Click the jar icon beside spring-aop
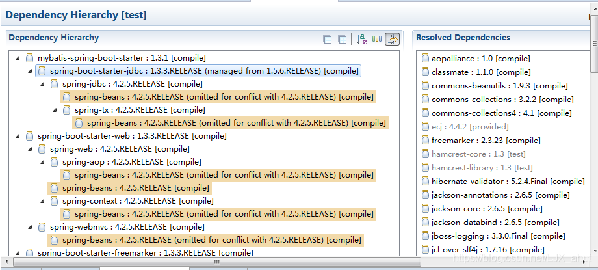Viewport: 598px width, 270px height. [54, 162]
